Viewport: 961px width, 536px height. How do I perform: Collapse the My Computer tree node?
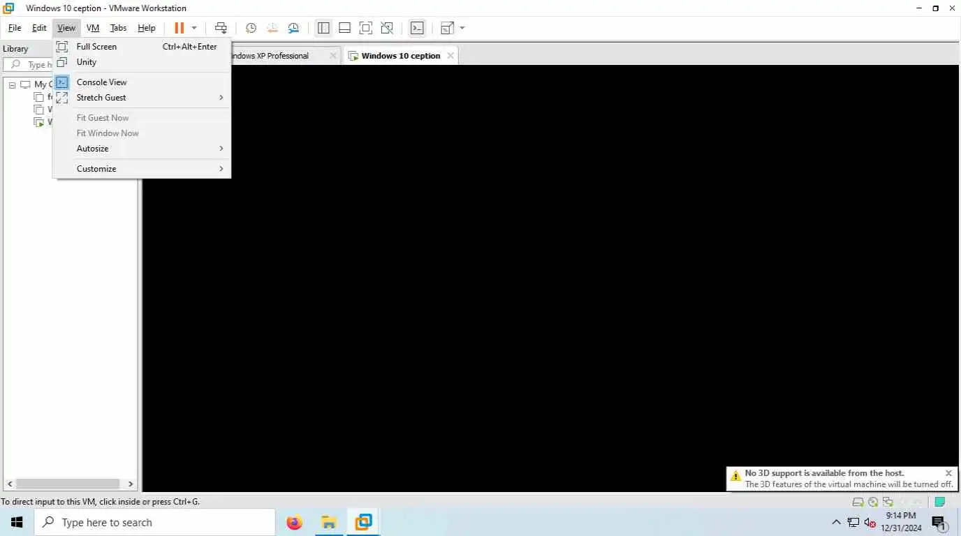[13, 84]
